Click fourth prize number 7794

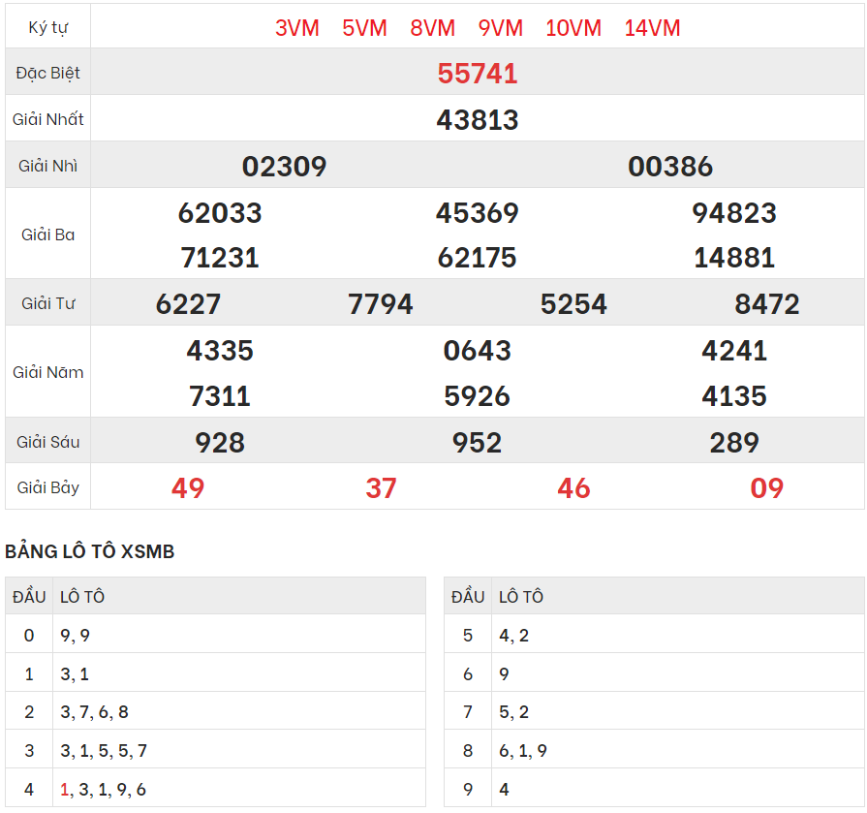[381, 304]
